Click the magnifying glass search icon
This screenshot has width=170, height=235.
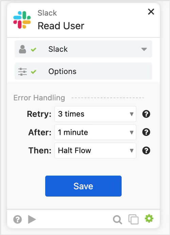pyautogui.click(x=117, y=220)
